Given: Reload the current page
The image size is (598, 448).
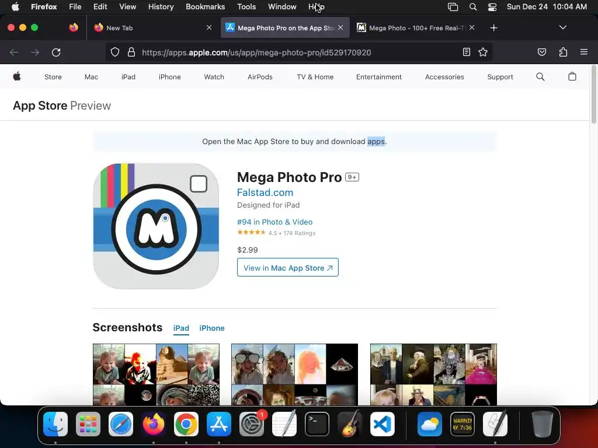Looking at the screenshot, I should (x=56, y=52).
